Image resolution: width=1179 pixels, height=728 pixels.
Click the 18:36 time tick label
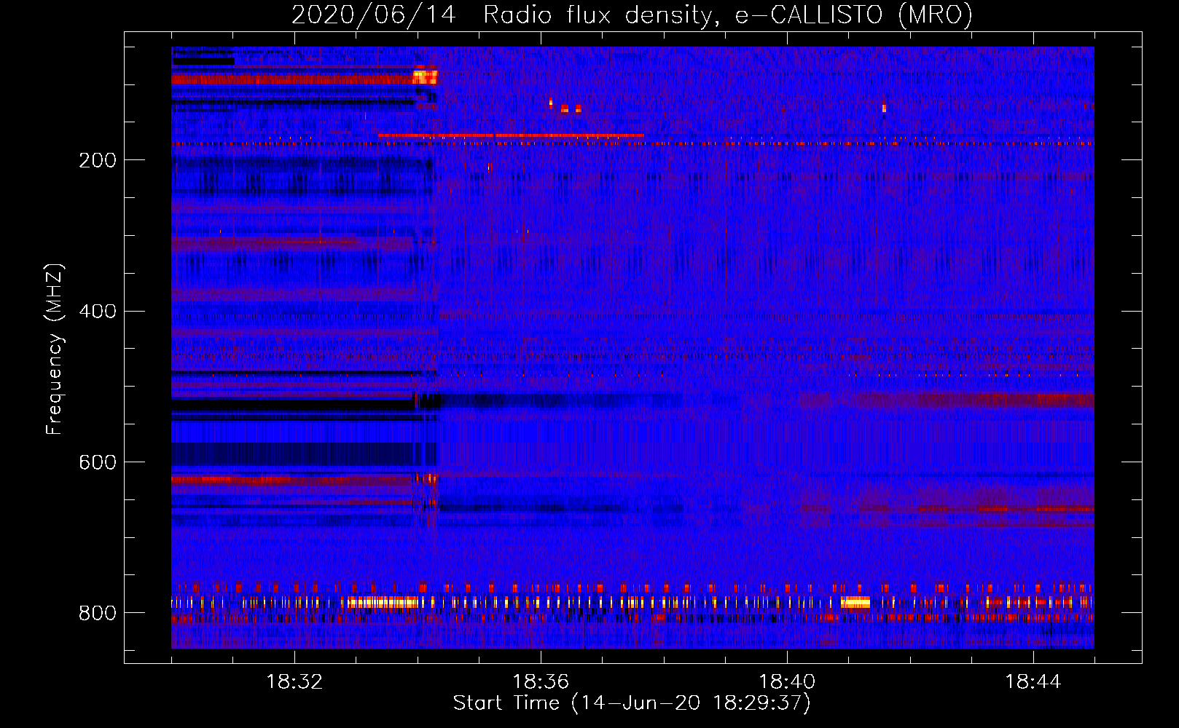click(x=541, y=682)
